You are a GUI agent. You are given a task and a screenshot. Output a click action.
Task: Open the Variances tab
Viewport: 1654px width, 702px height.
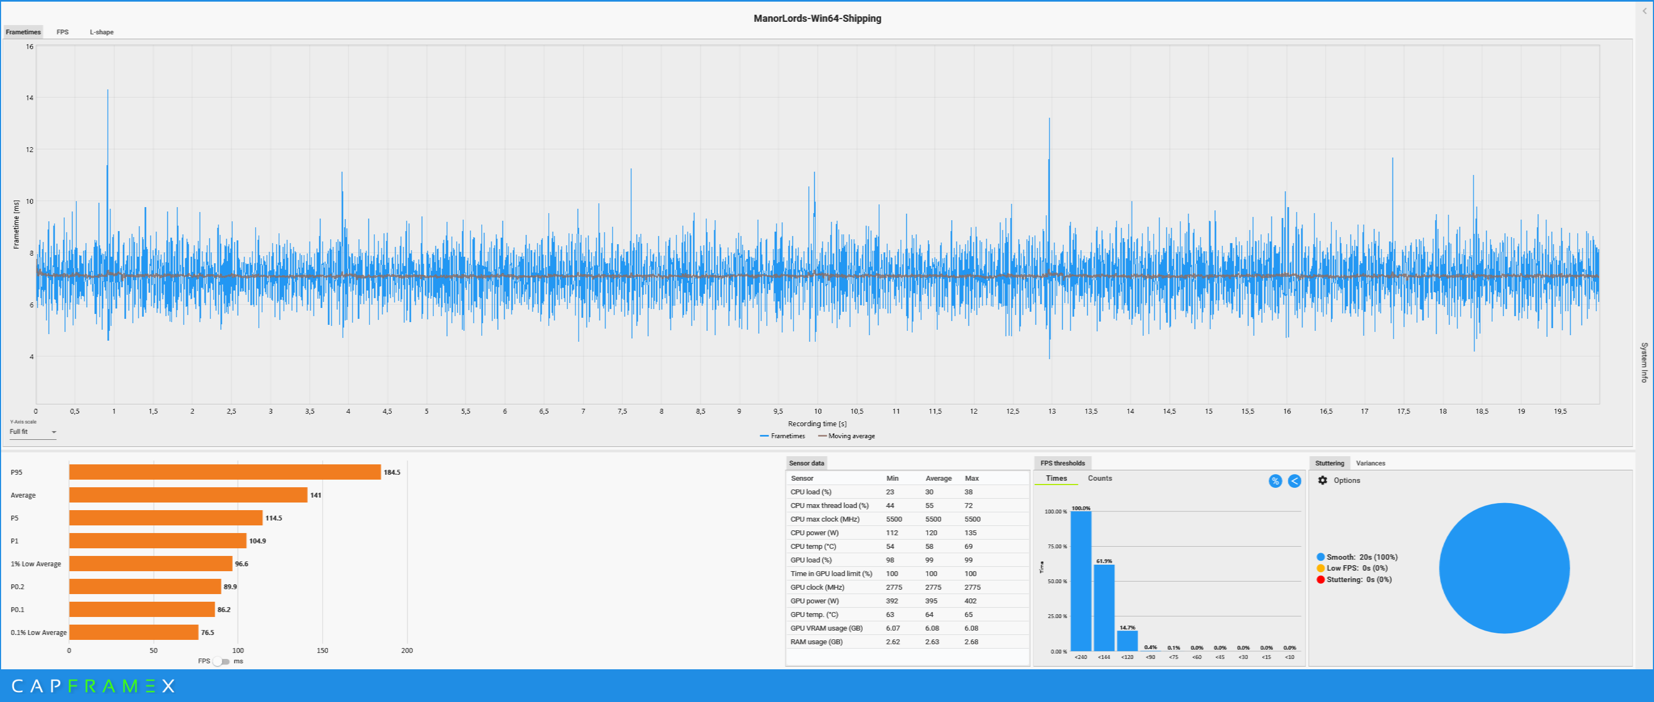click(1370, 463)
